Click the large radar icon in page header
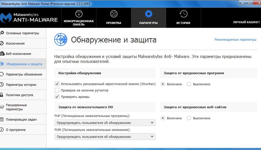Screen dimensions: 261x150 (x=61, y=39)
